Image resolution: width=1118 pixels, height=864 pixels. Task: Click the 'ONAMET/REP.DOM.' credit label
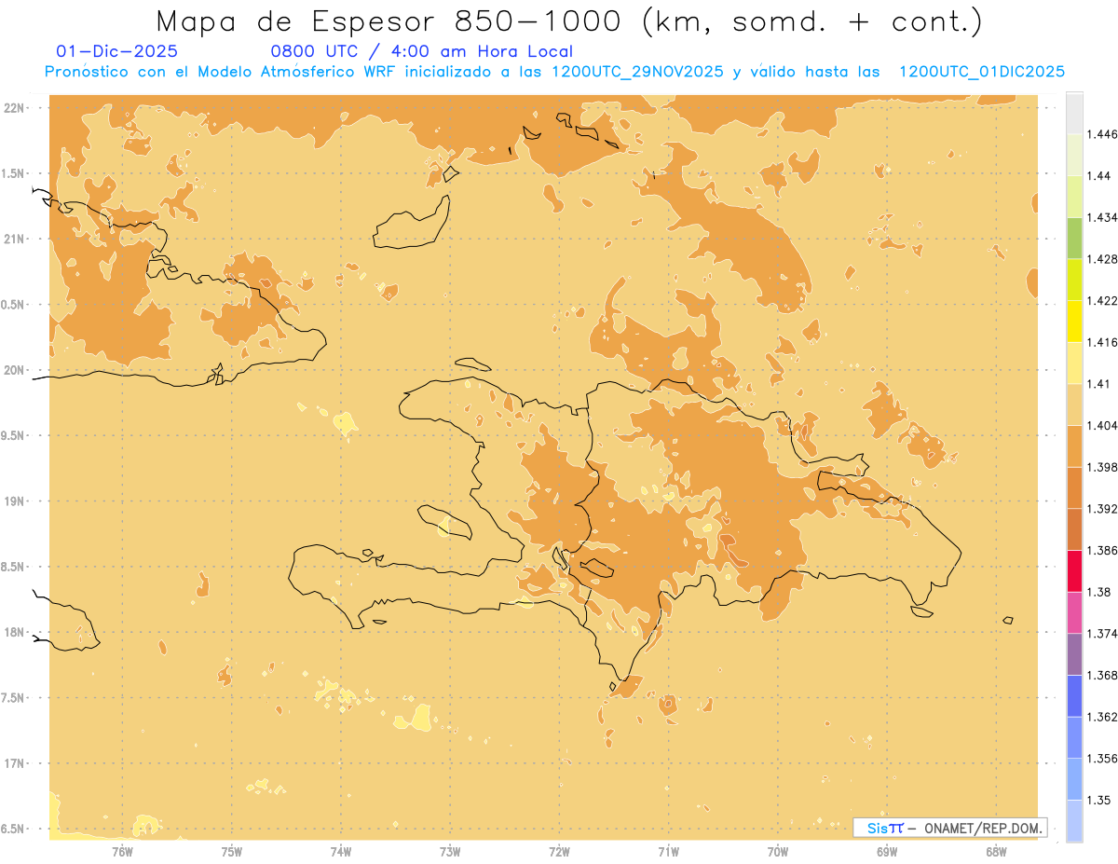[981, 828]
